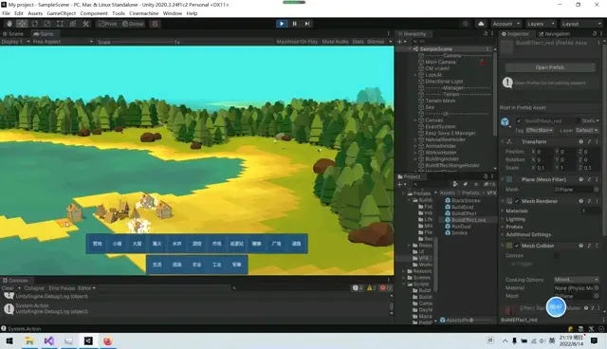This screenshot has height=349, width=607.
Task: Toggle the Mesh Renderer enabled checkbox
Action: 517,201
